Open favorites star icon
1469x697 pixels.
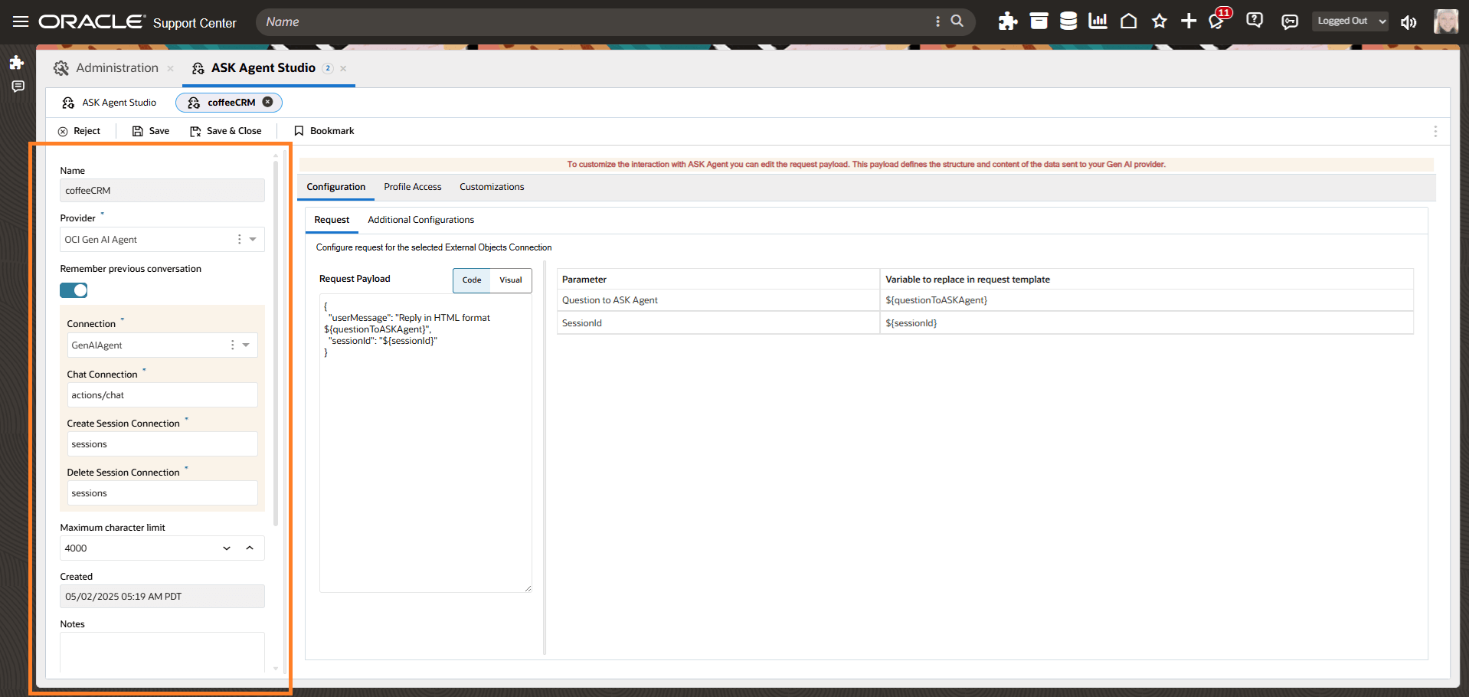tap(1159, 21)
